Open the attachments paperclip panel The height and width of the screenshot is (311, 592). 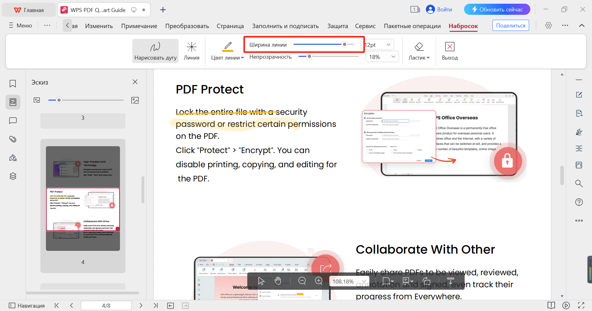pos(13,139)
